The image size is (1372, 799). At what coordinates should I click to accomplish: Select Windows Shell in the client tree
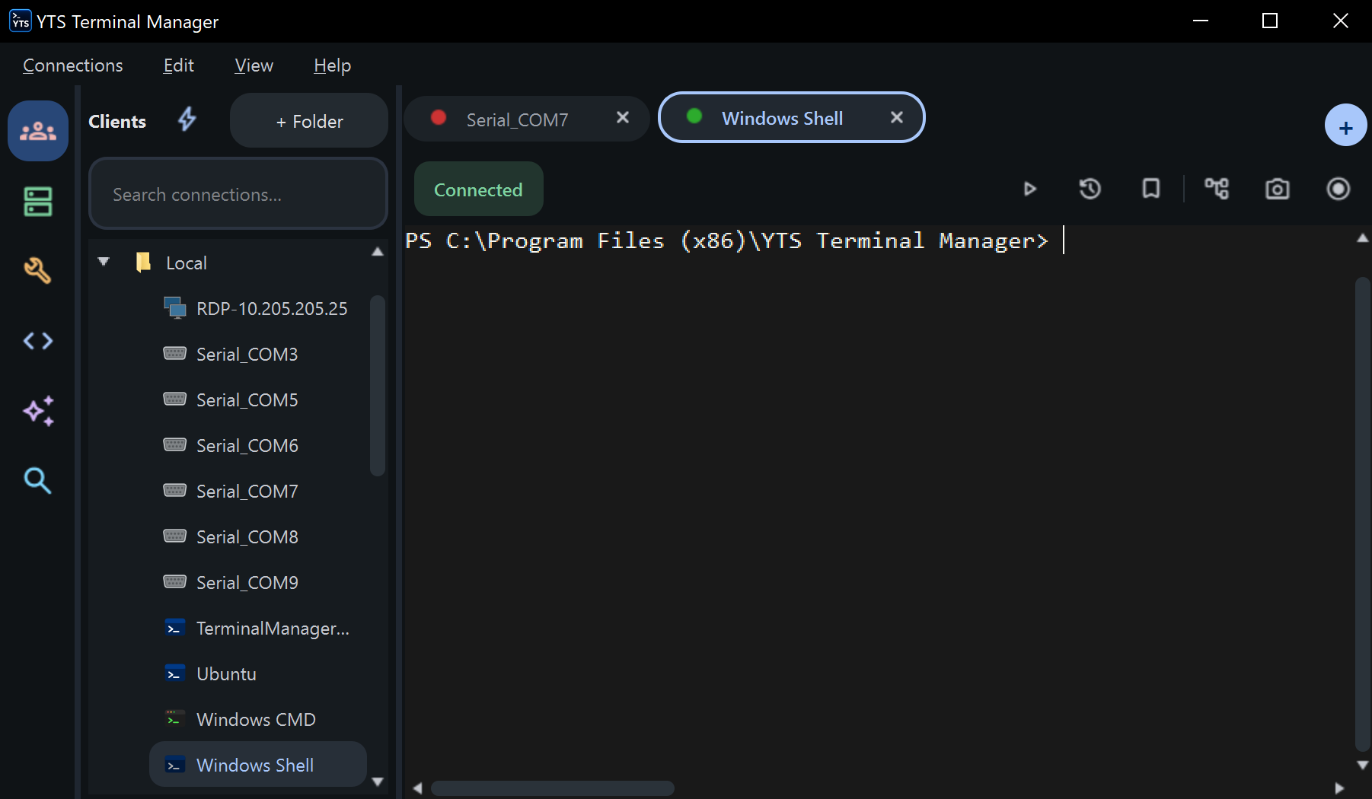[x=258, y=764]
